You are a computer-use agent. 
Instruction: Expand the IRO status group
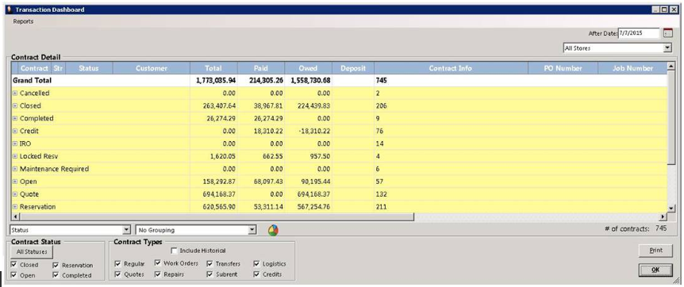[15, 143]
